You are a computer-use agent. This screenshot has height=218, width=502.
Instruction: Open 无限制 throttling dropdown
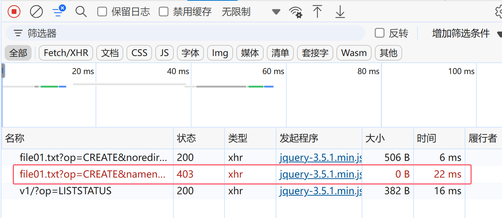251,12
